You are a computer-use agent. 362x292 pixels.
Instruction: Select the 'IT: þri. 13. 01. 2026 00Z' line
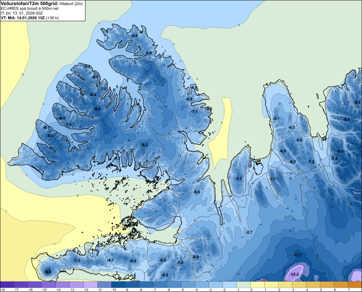pos(22,13)
